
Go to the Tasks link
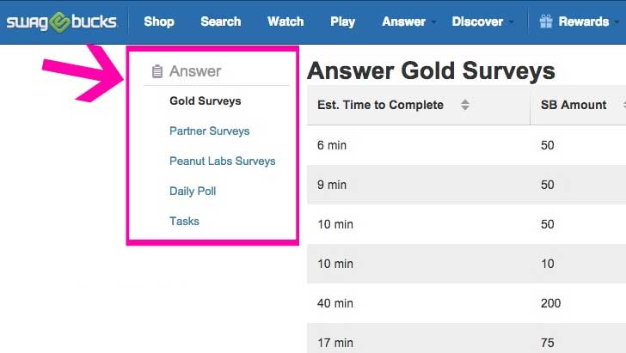(184, 221)
